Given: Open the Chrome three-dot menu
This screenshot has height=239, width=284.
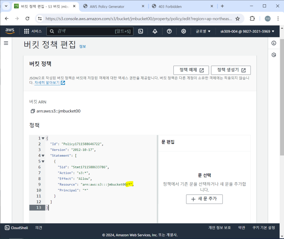Looking at the screenshot, I should (278, 18).
